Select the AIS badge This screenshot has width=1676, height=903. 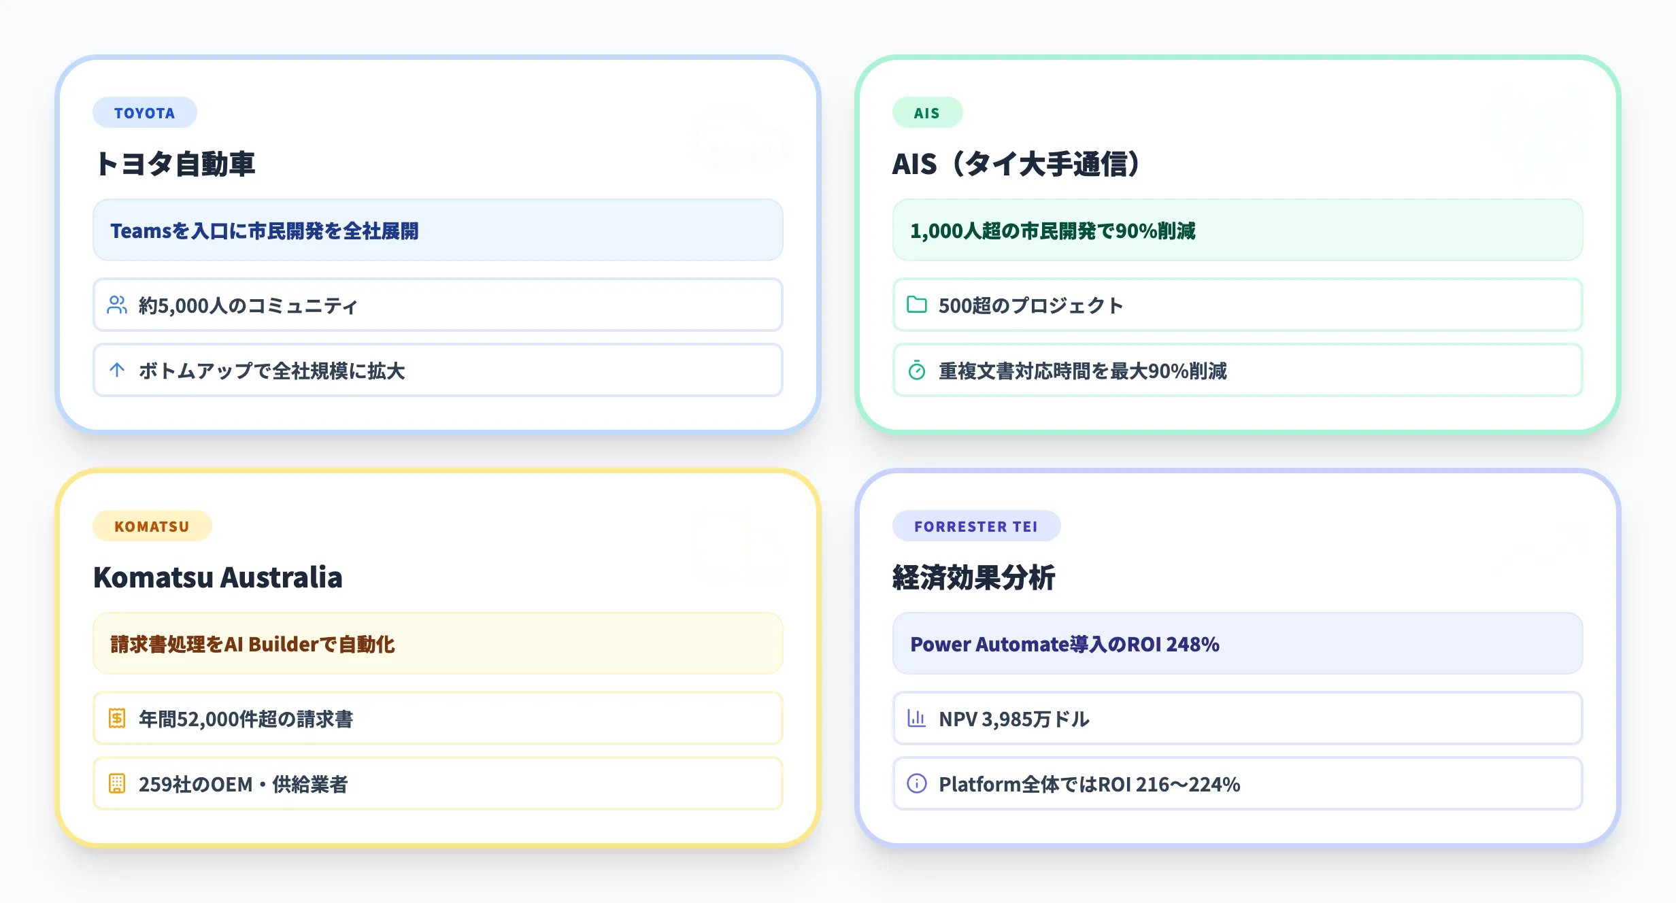click(926, 112)
